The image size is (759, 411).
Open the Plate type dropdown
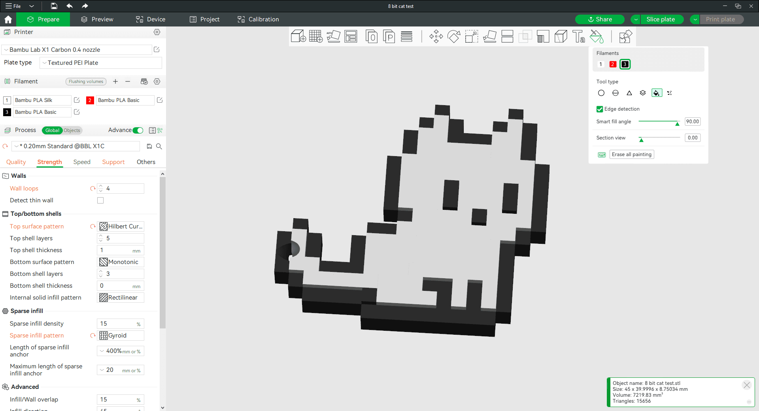pyautogui.click(x=101, y=63)
